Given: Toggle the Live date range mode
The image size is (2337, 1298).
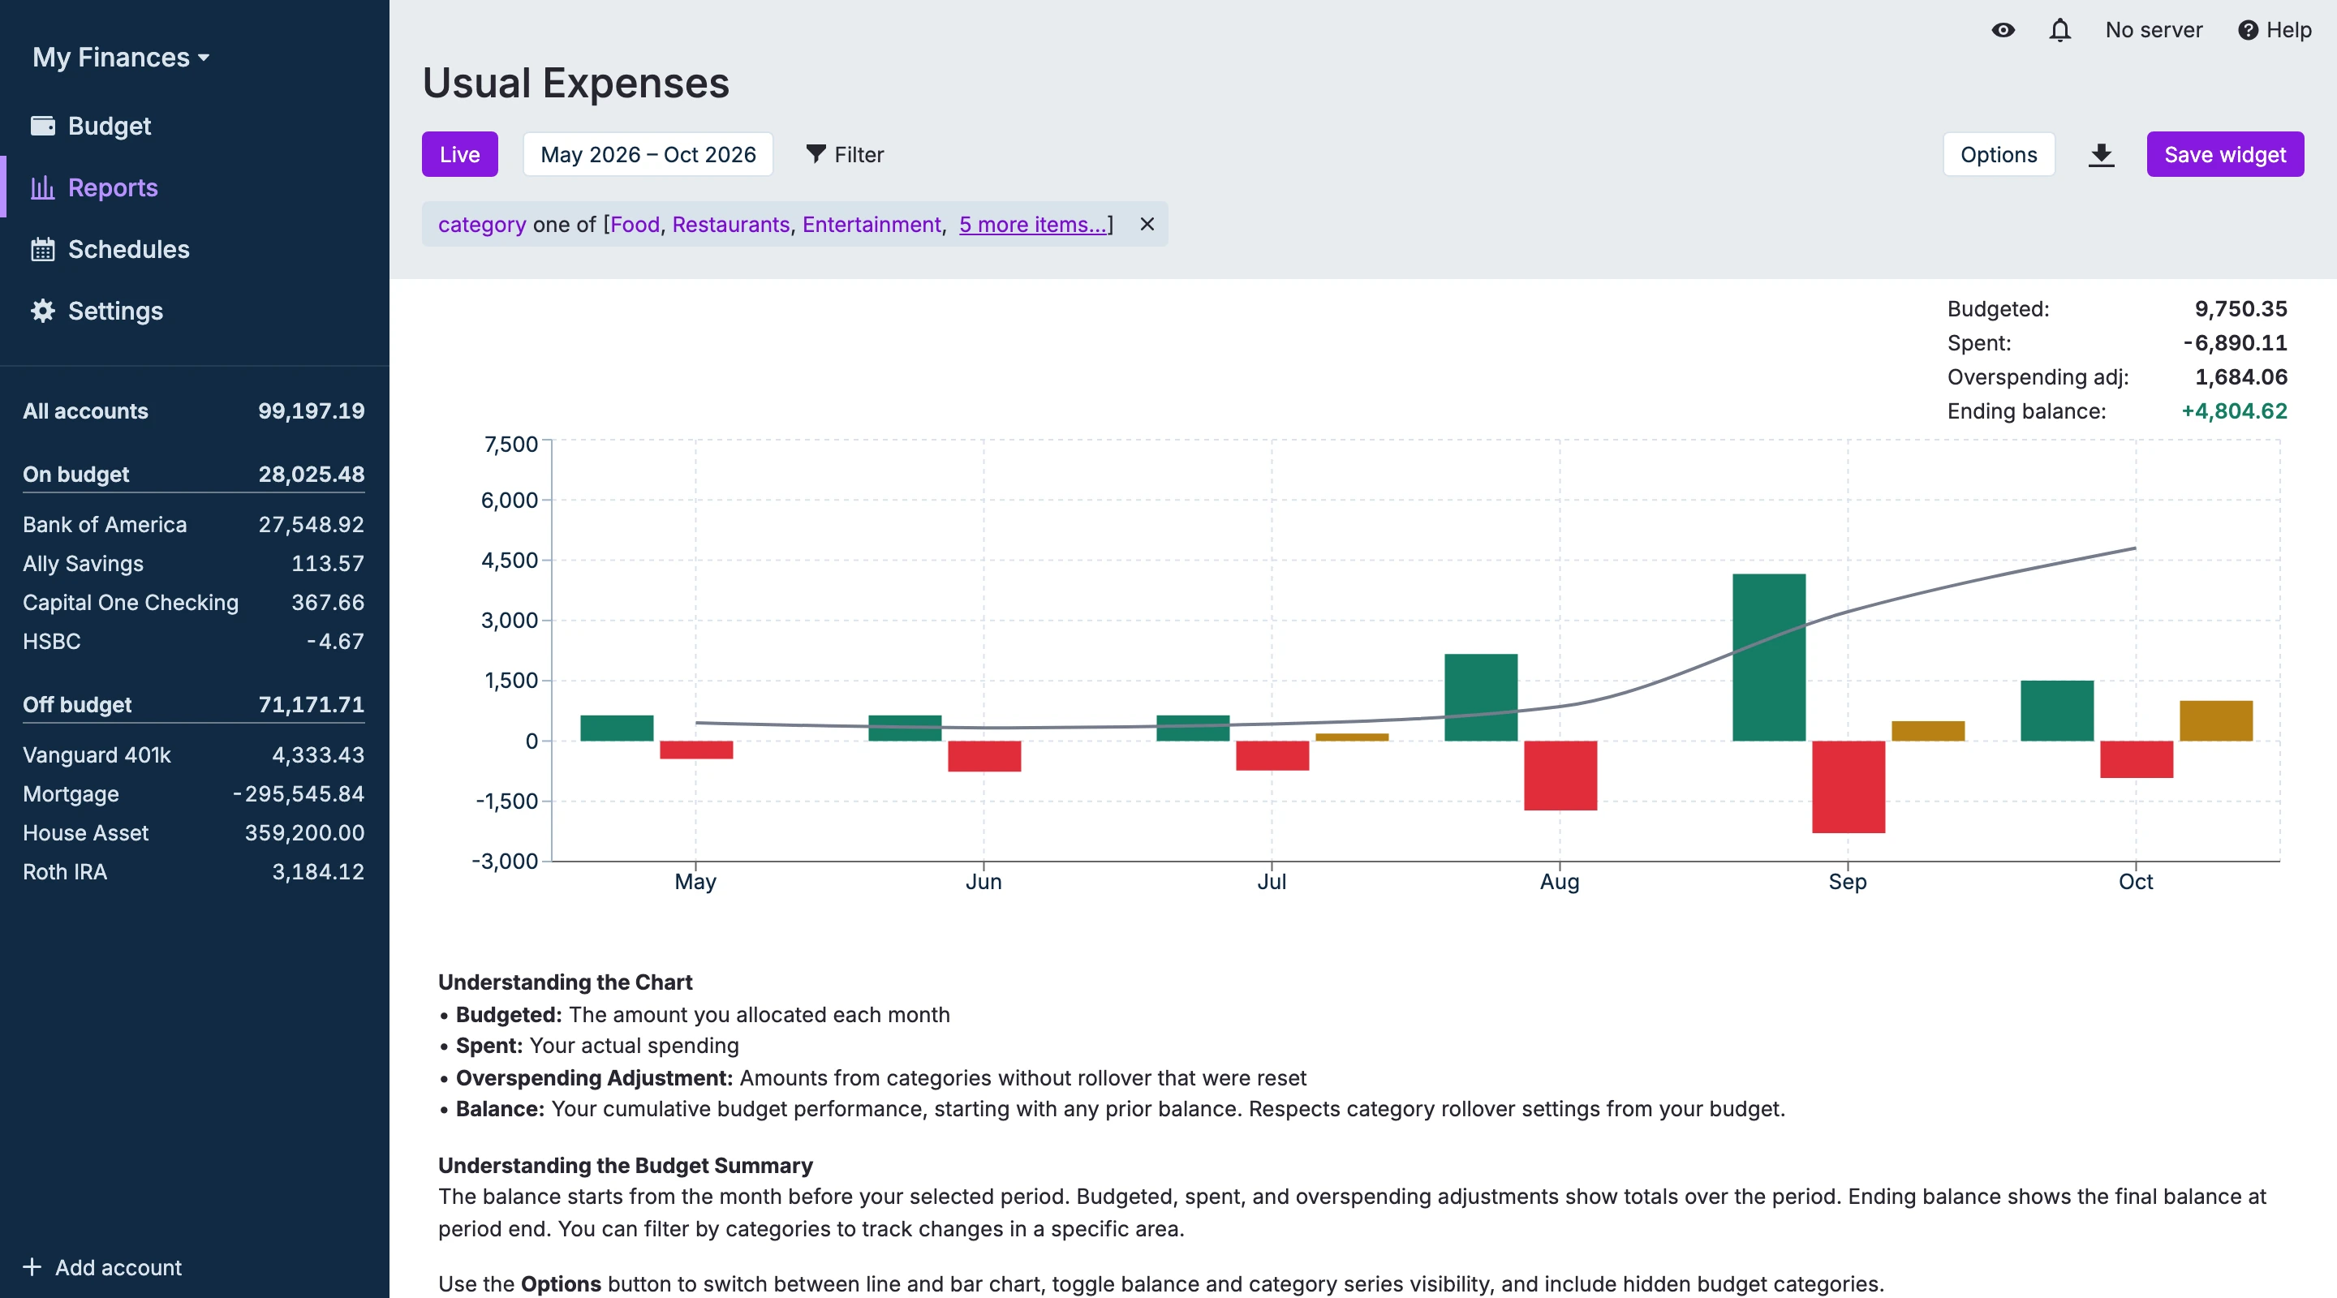Looking at the screenshot, I should point(460,154).
